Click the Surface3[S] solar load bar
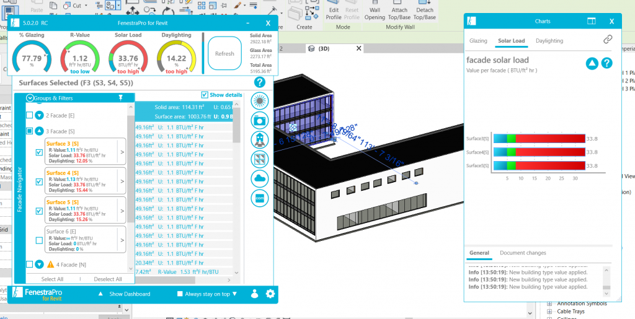The width and height of the screenshot is (635, 319). [x=540, y=139]
